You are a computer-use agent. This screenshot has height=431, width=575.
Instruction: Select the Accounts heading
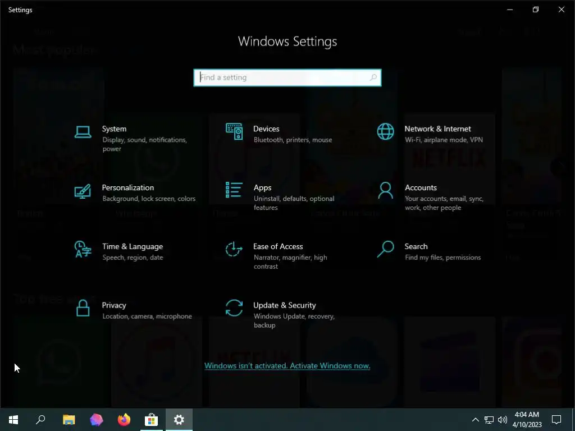point(421,187)
